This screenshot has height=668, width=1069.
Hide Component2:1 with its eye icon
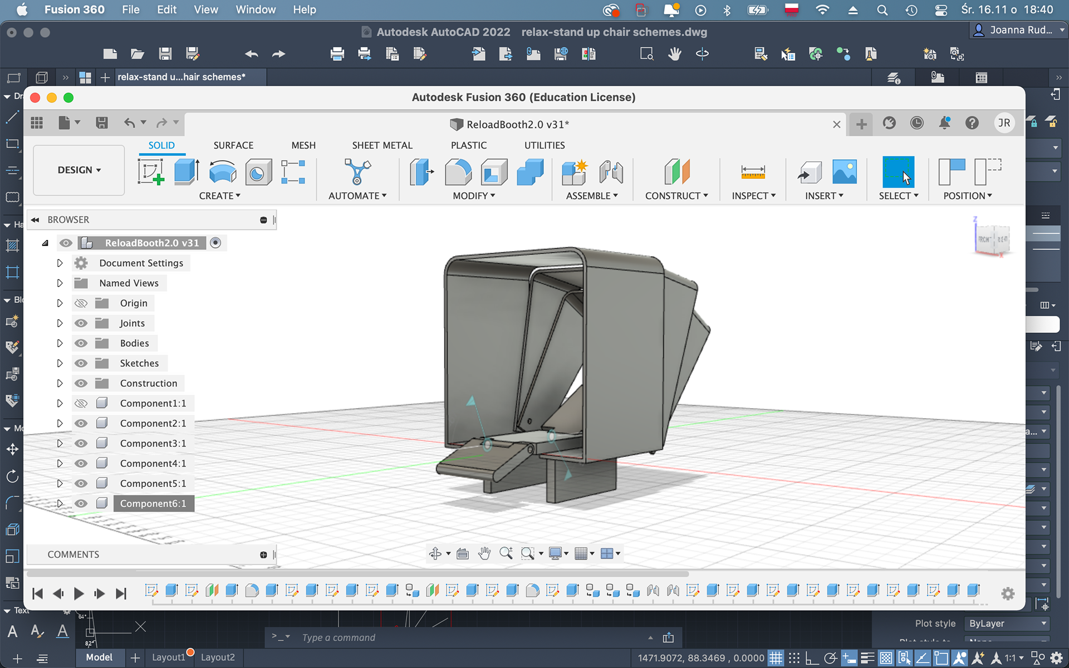tap(81, 424)
